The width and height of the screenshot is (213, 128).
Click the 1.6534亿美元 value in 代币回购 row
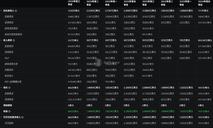[x=112, y=123]
